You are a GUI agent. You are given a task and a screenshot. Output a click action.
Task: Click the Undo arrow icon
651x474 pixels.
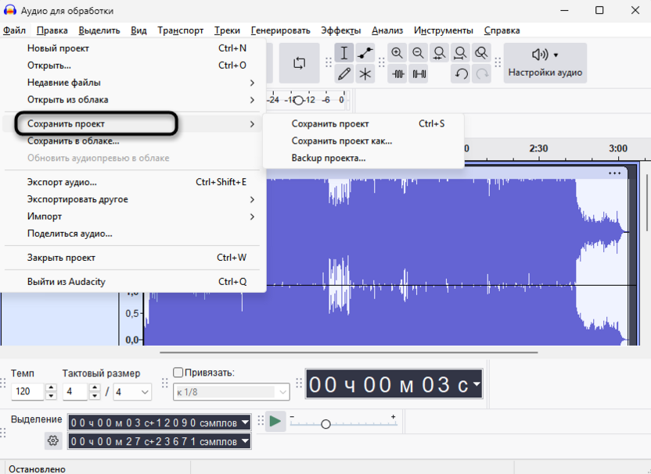pyautogui.click(x=461, y=74)
